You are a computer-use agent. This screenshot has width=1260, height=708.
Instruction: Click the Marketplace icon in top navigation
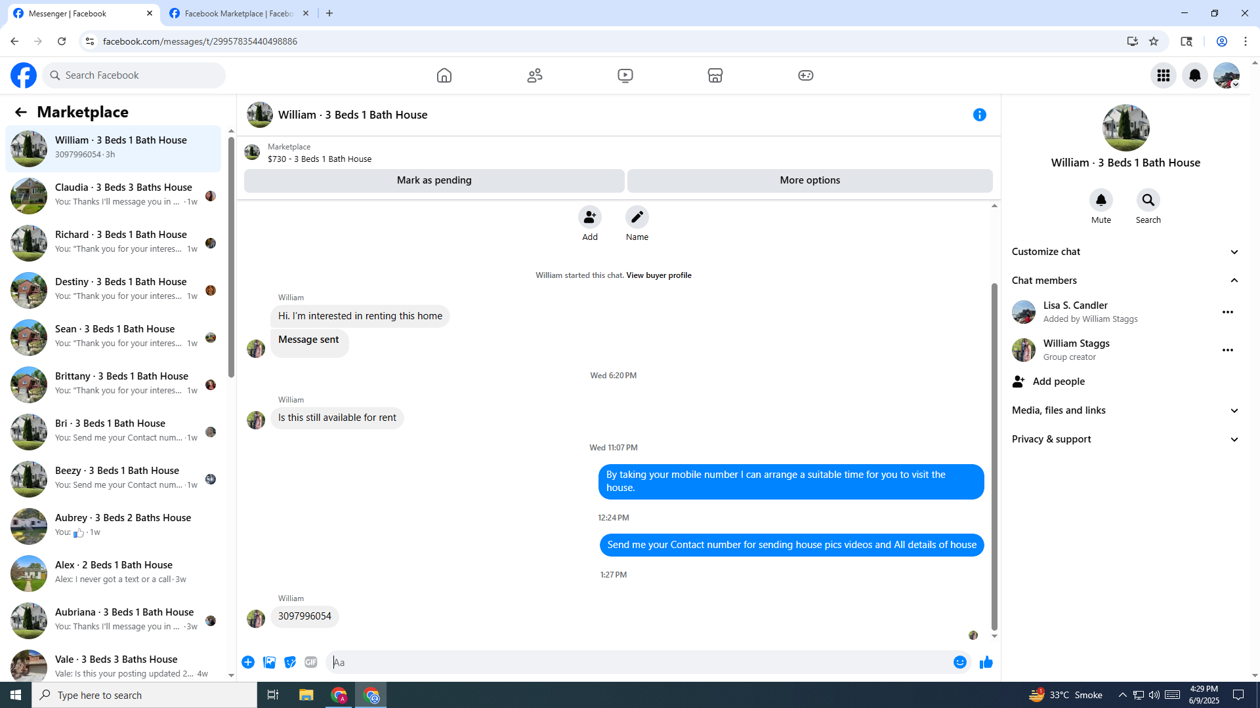[x=715, y=75]
